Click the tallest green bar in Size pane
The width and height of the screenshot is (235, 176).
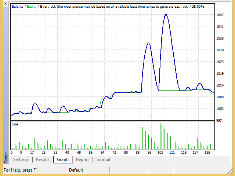160,136
